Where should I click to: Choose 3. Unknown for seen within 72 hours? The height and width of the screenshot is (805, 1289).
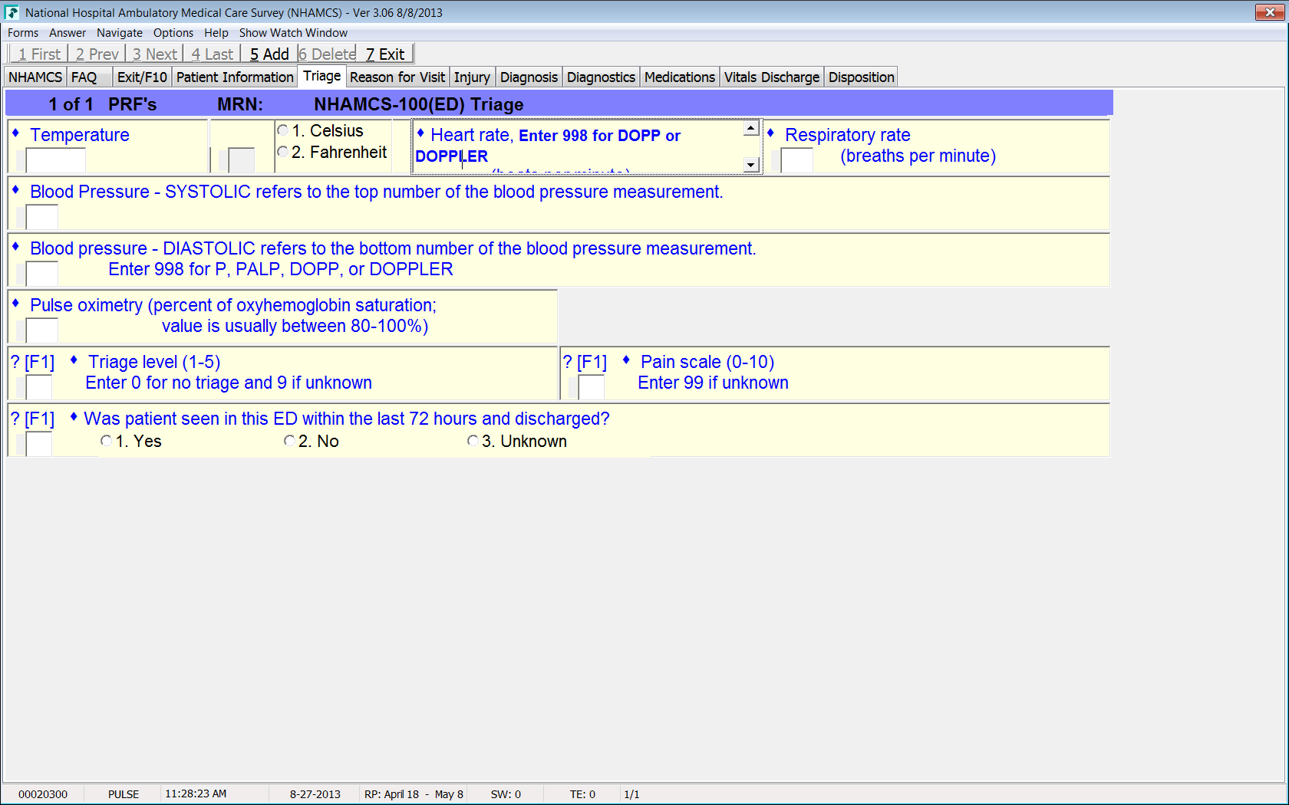click(473, 441)
